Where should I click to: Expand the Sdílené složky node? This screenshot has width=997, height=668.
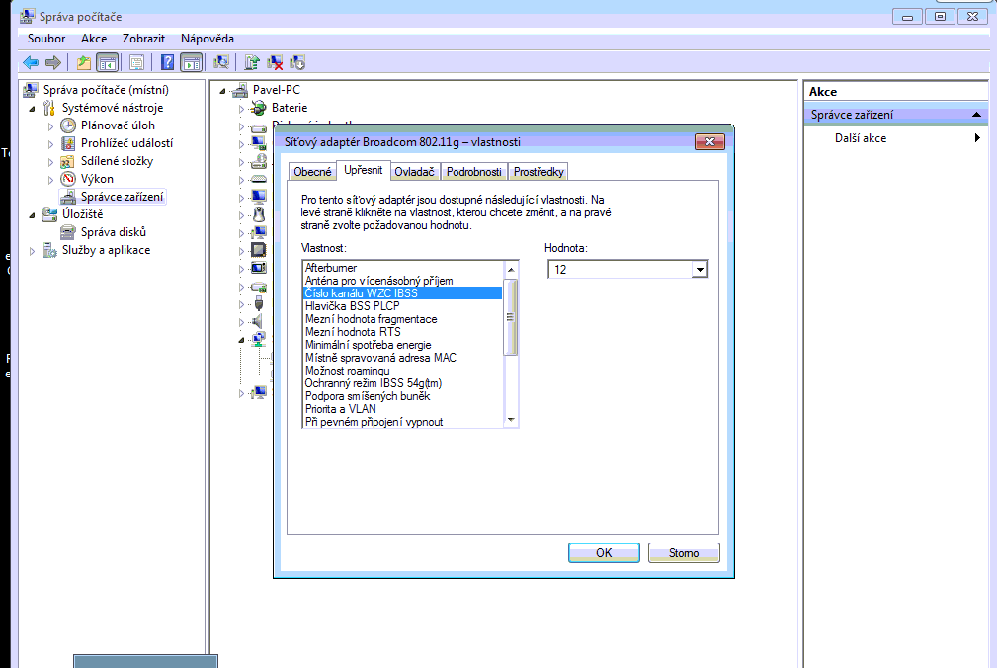click(50, 162)
